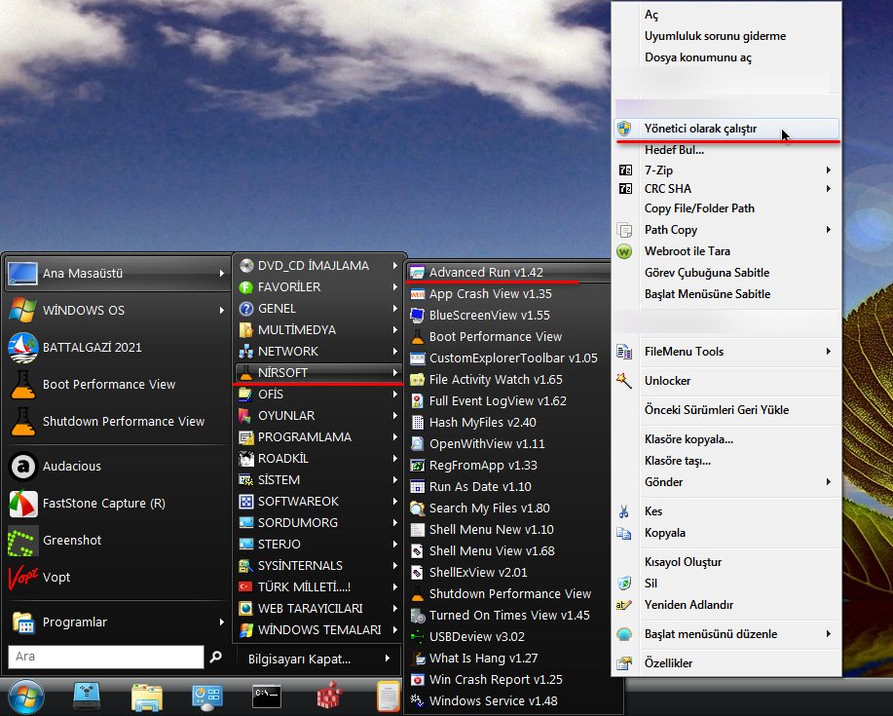This screenshot has width=893, height=716.
Task: Open BATTALGAZİ 2021 sailboat icon
Action: click(22, 348)
